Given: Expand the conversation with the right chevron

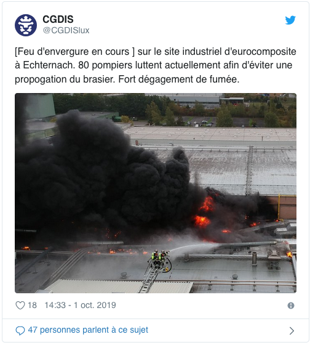Looking at the screenshot, I should [292, 330].
